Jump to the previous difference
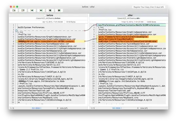This screenshot has width=177, height=122. pyautogui.click(x=23, y=10)
